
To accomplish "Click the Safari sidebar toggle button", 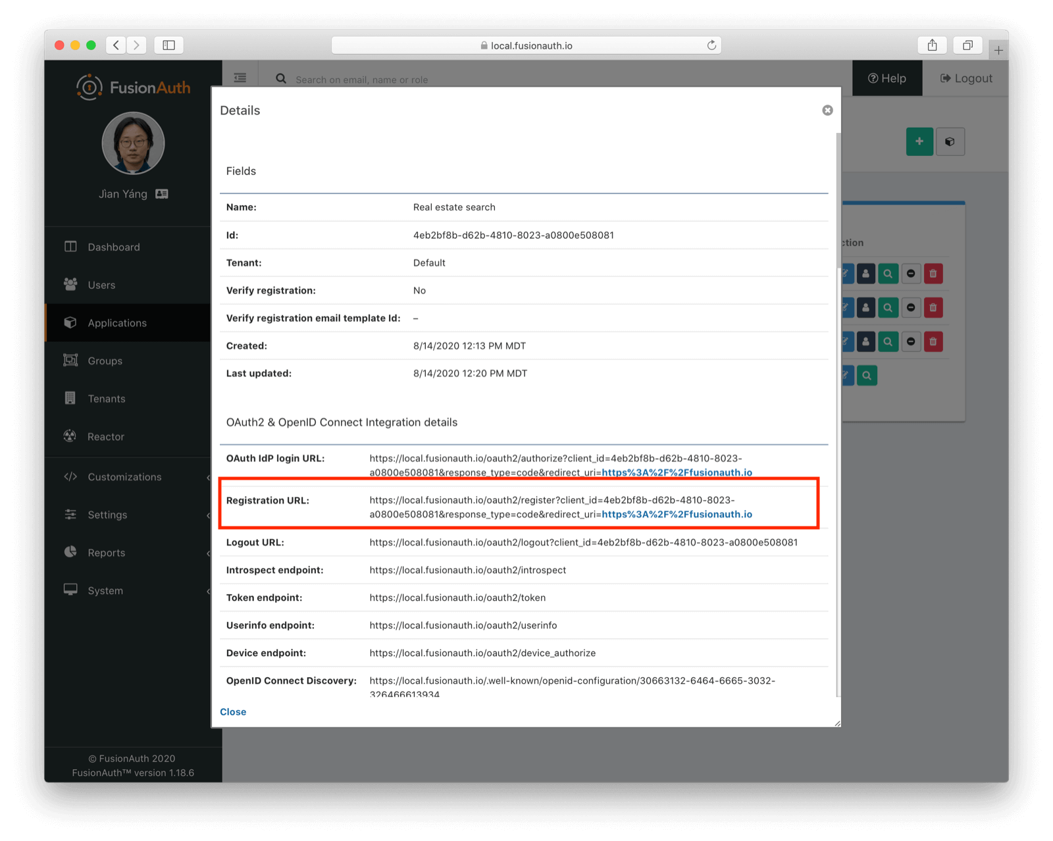I will pos(169,45).
